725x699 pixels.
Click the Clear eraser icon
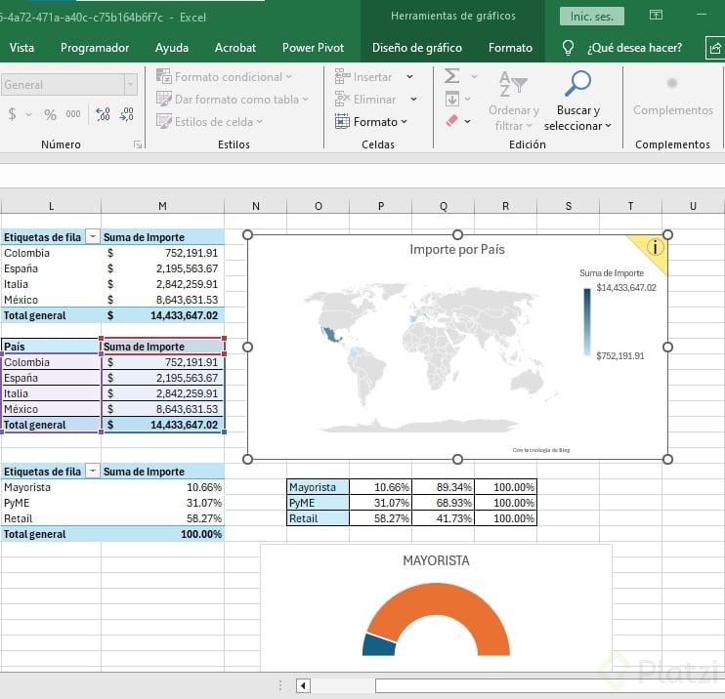(x=451, y=122)
